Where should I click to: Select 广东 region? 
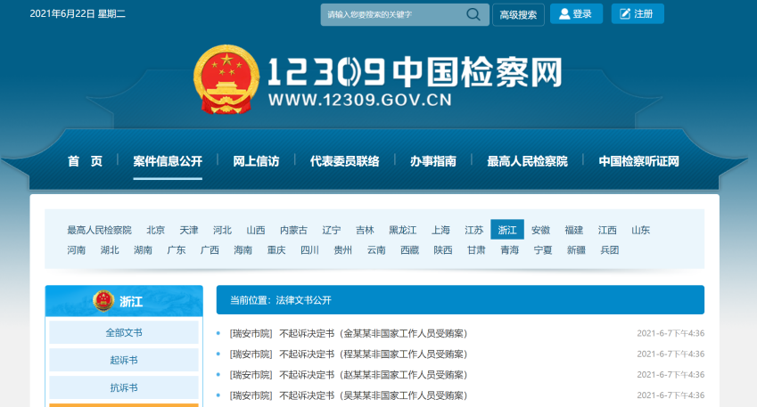click(x=176, y=249)
